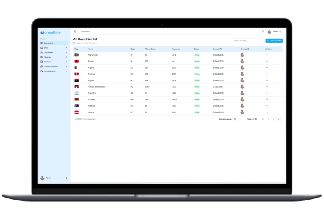Open actions menu for Afghanistan row
Image resolution: width=324 pixels, height=215 pixels.
pos(267,55)
